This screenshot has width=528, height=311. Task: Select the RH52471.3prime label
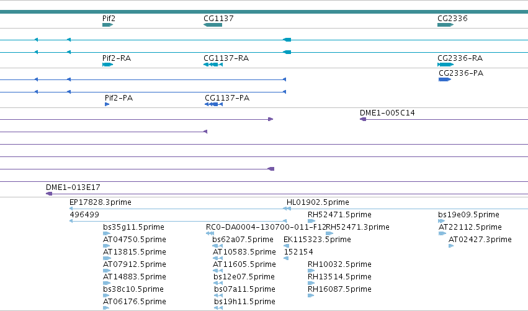[x=357, y=227]
